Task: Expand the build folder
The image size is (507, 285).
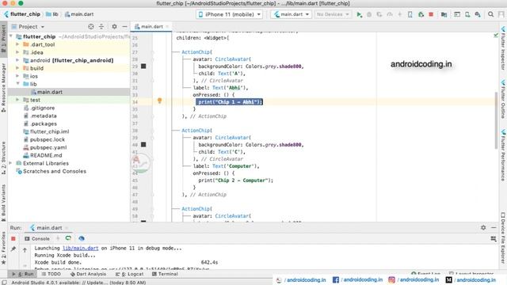Action: pyautogui.click(x=17, y=68)
